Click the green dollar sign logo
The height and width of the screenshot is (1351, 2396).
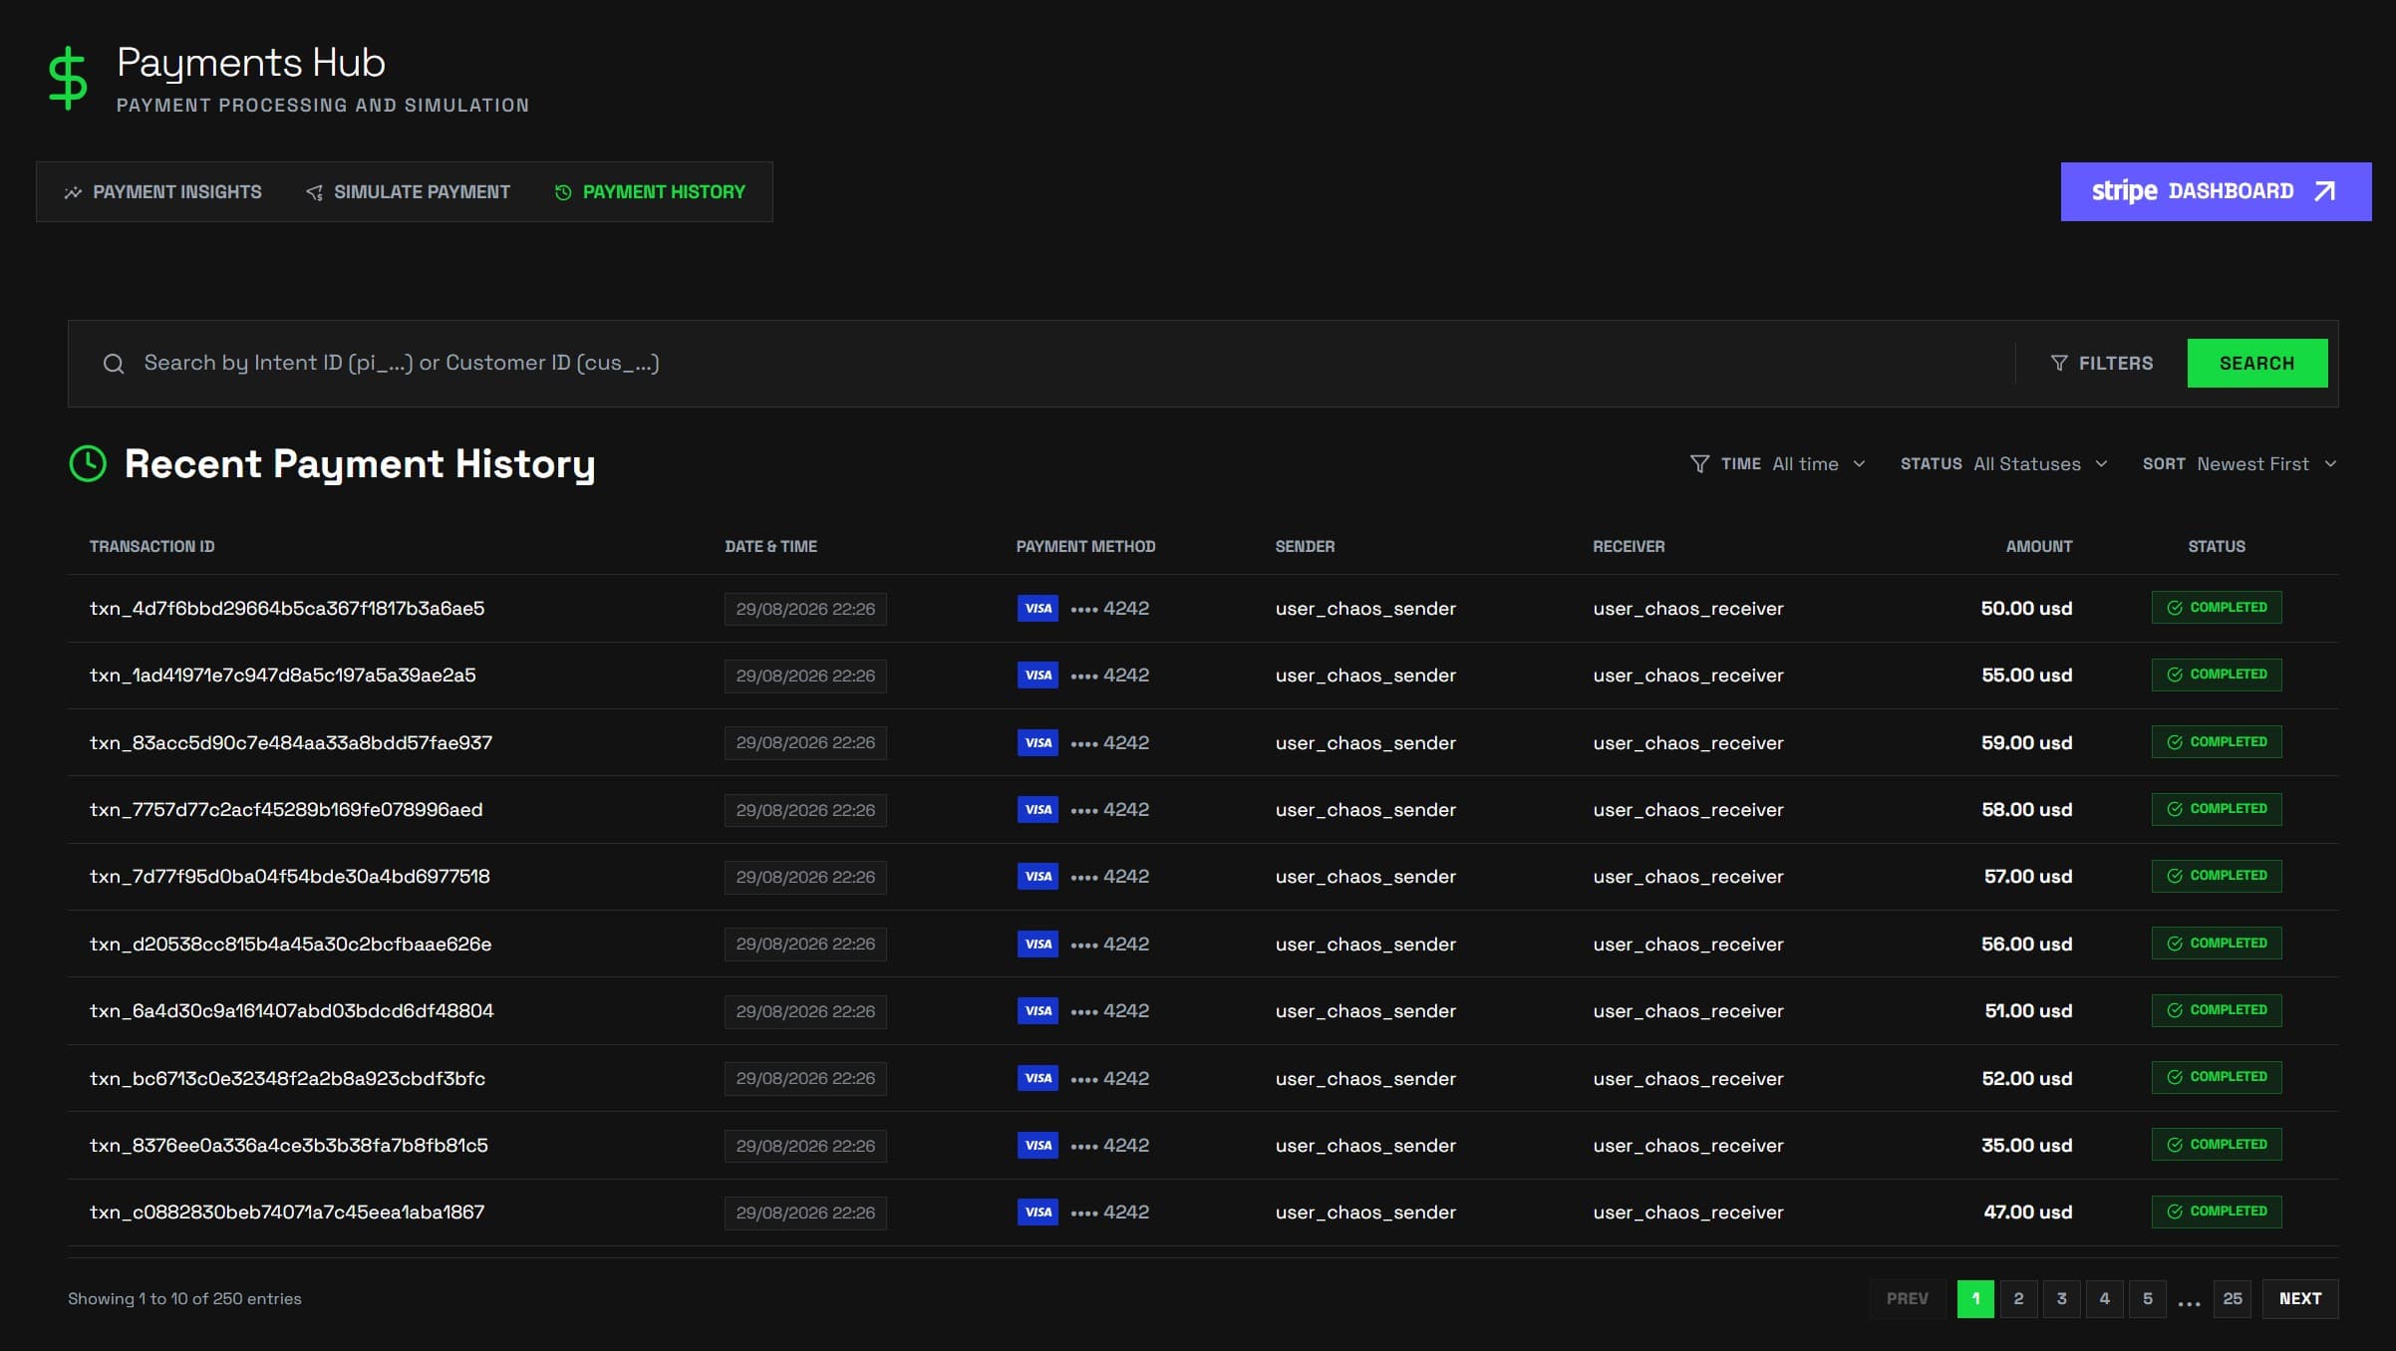pos(68,78)
